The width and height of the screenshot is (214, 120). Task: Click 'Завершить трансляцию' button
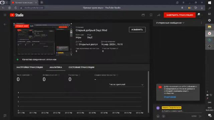coord(180,15)
